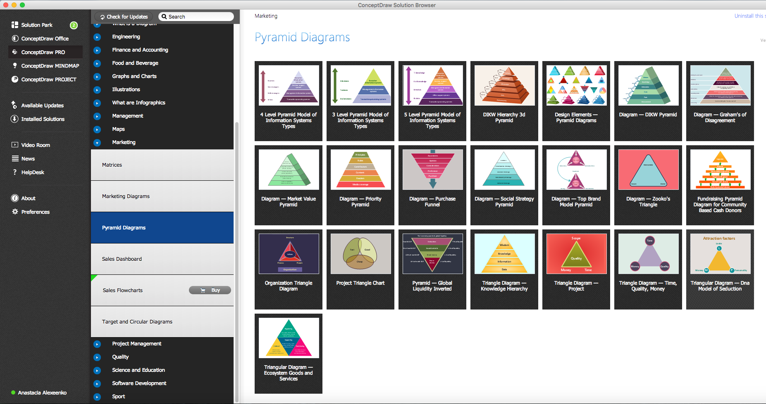Click the Check for Updates button
The image size is (766, 404).
coord(124,17)
